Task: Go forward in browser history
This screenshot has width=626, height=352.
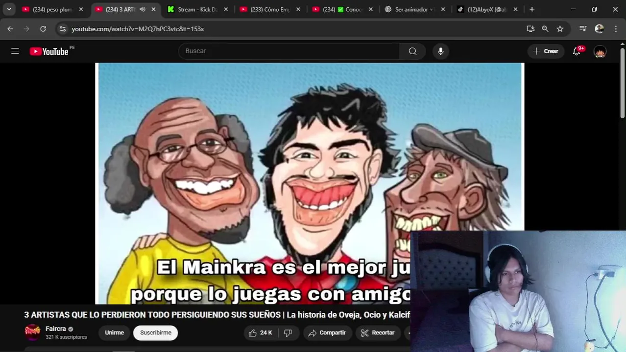Action: pyautogui.click(x=26, y=29)
